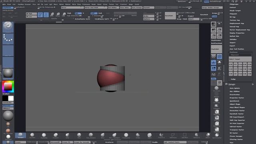Select the Pinch brush
Viewport: 256px width, 144px height.
[x=79, y=135]
